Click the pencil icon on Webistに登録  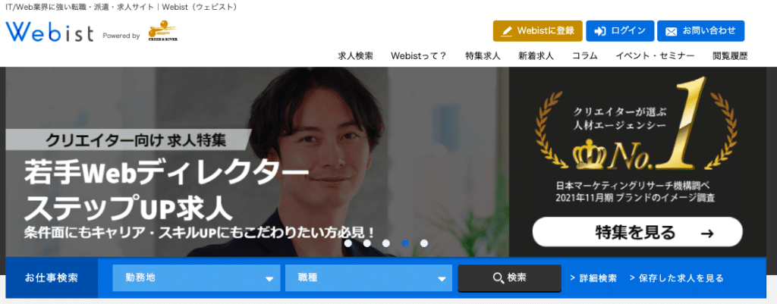[x=506, y=31]
